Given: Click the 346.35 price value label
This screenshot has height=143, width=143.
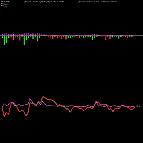Looking at the screenshot, I should [x=138, y=107].
